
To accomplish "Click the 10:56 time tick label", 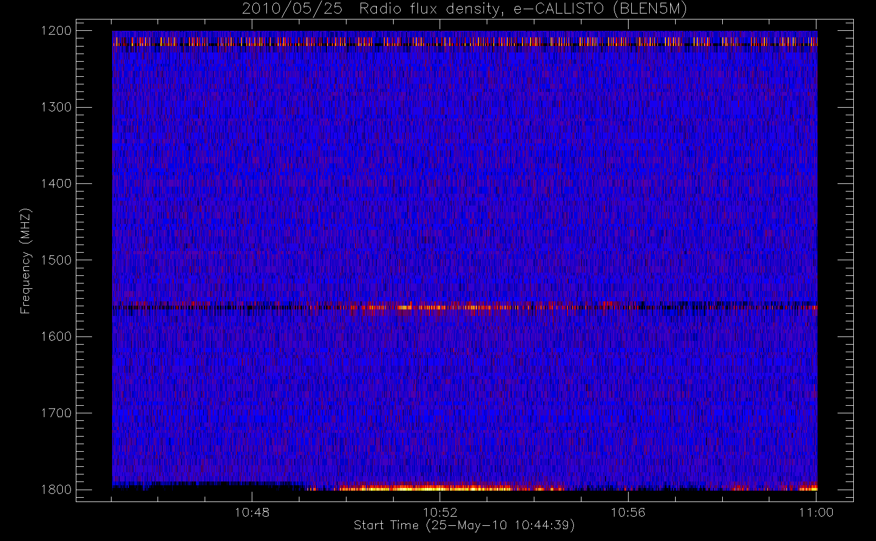I will 628,512.
